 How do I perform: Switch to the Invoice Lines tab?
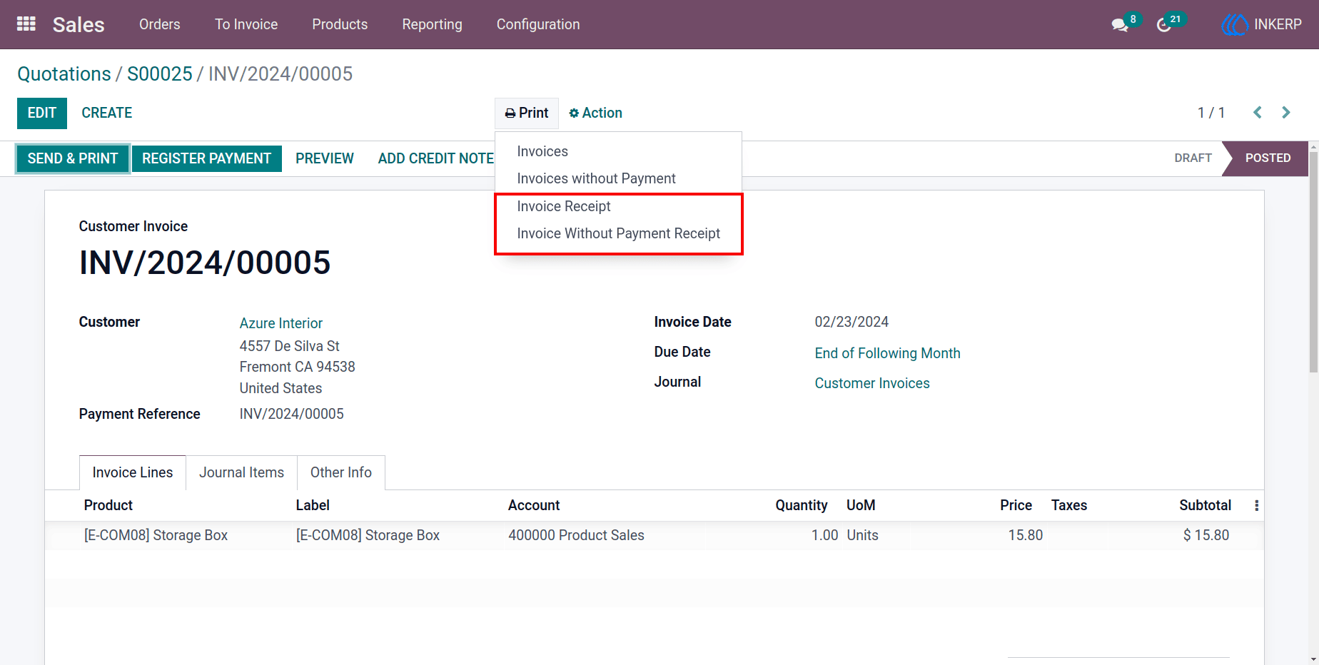point(133,472)
